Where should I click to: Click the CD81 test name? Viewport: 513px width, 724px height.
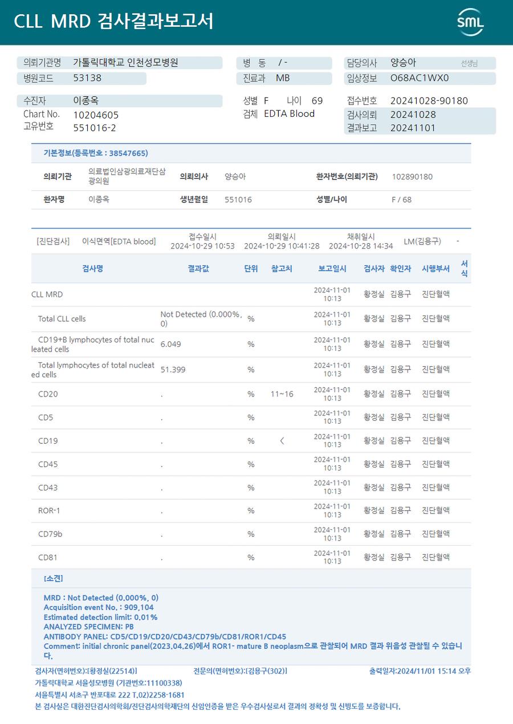tap(48, 558)
